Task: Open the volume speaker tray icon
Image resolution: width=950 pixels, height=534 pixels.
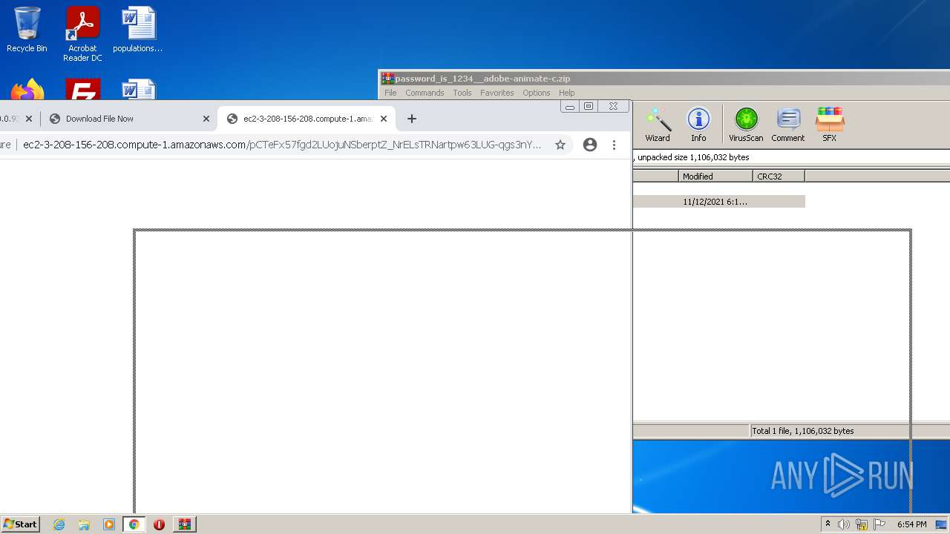Action: (x=844, y=524)
